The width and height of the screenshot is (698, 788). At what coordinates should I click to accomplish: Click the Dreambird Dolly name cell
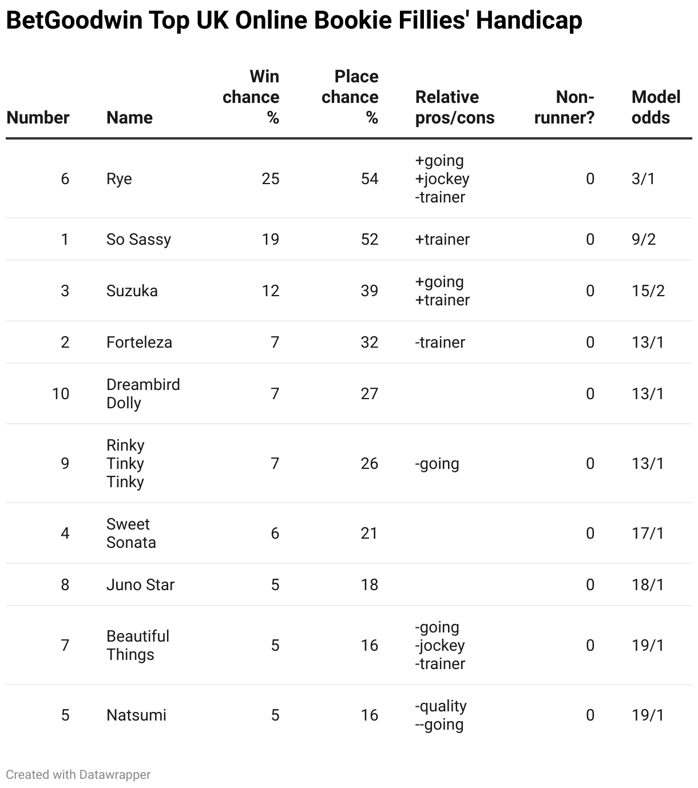click(x=143, y=393)
